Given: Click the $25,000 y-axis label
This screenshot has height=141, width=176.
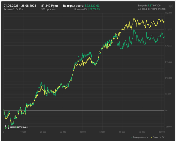Looking at the screenshot, I should (169, 29).
